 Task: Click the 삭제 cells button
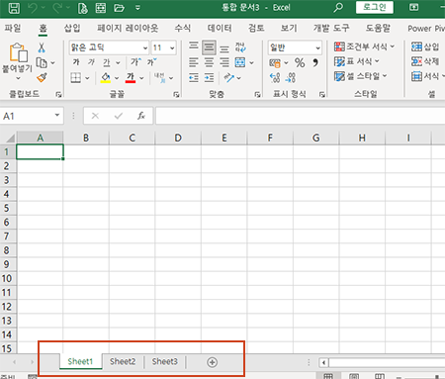click(425, 61)
